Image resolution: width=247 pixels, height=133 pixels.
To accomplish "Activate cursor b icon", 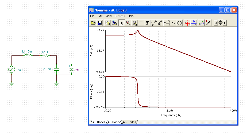I will click(x=194, y=23).
